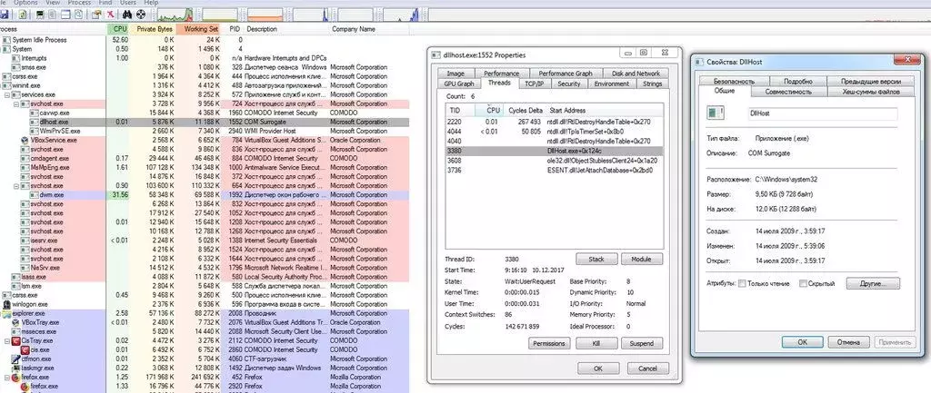
Task: Click the explorer.exe process icon
Action: click(x=7, y=313)
